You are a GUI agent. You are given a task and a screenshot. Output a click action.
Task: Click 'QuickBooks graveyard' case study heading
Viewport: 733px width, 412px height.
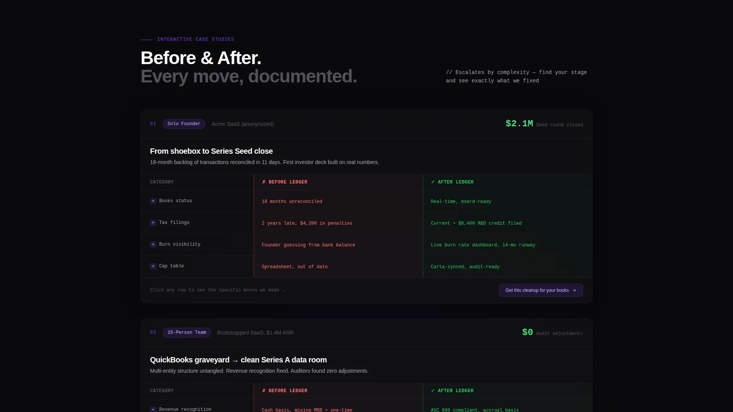click(238, 360)
